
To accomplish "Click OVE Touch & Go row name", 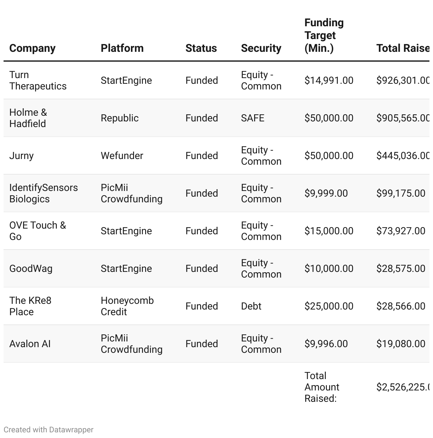I will [38, 231].
